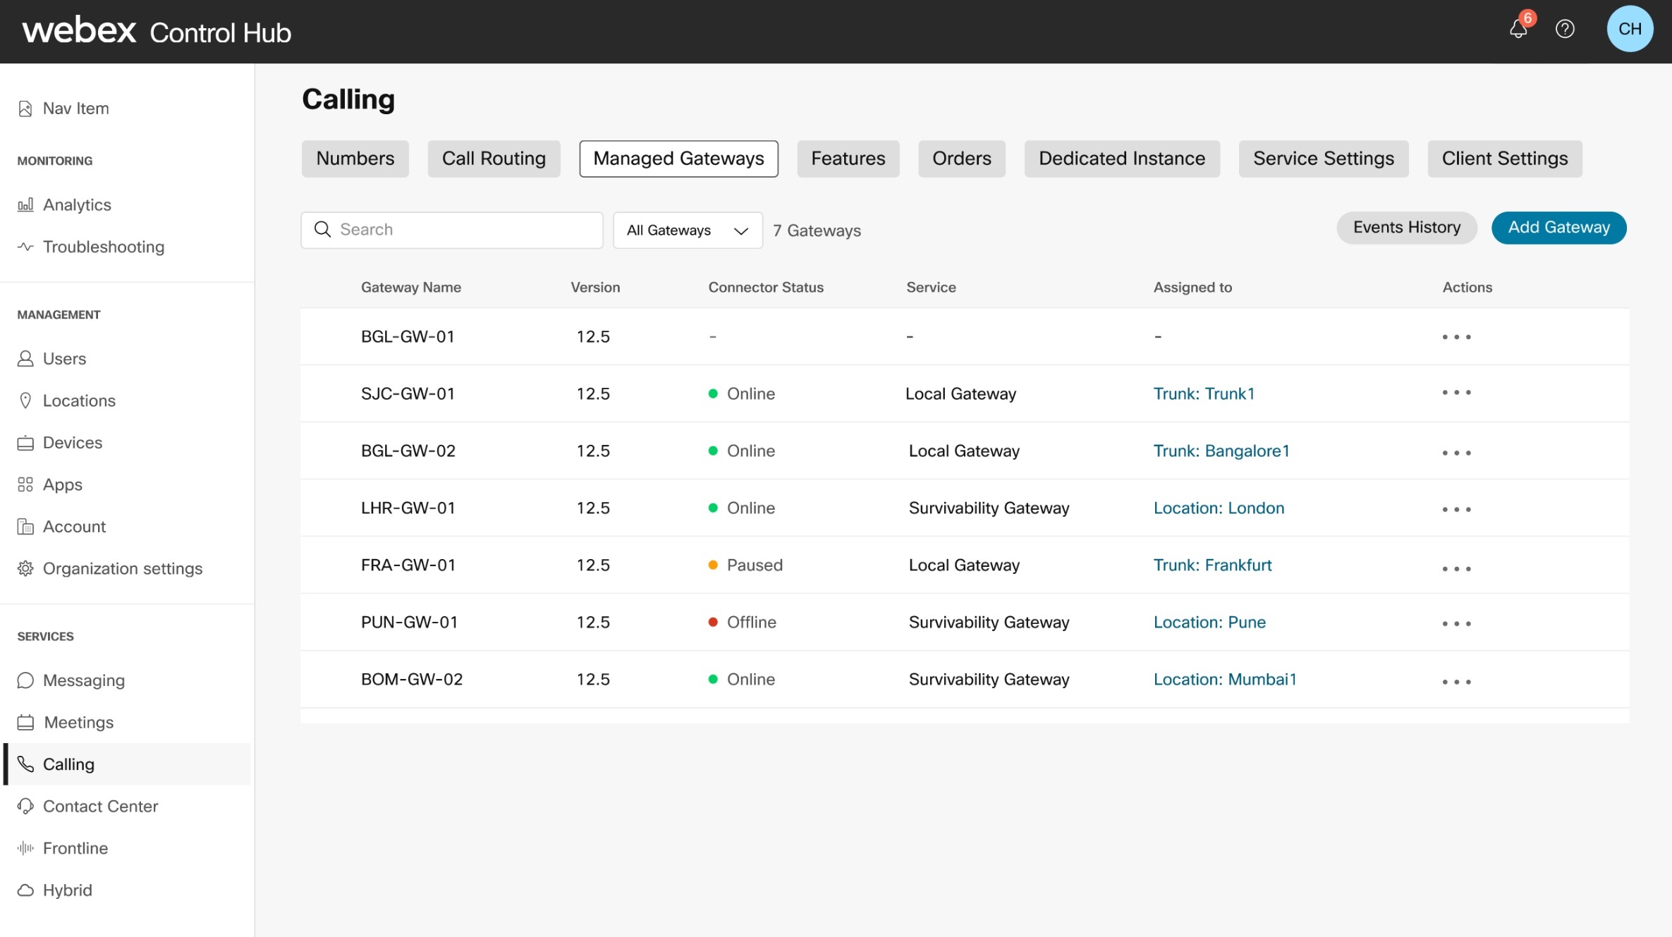
Task: Click the Assigned to column header
Action: [x=1192, y=288]
